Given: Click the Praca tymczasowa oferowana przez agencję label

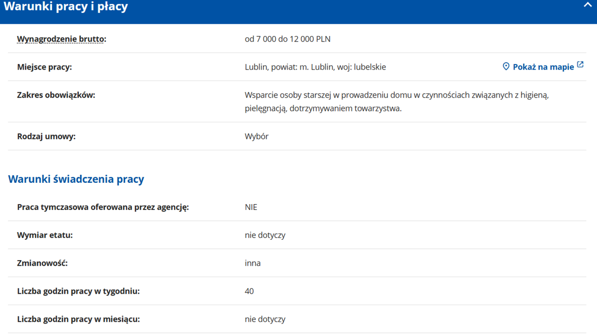Looking at the screenshot, I should click(x=103, y=207).
